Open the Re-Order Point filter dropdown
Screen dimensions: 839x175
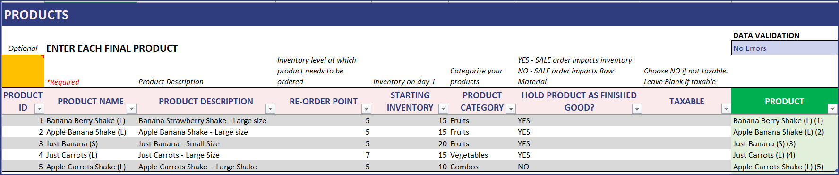[x=366, y=109]
